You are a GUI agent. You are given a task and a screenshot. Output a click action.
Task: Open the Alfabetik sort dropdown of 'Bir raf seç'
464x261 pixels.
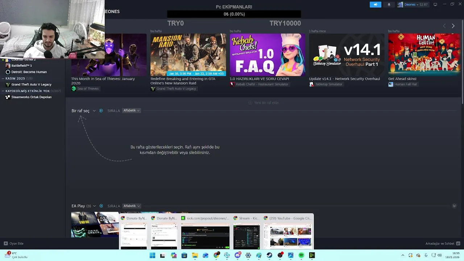pos(131,111)
